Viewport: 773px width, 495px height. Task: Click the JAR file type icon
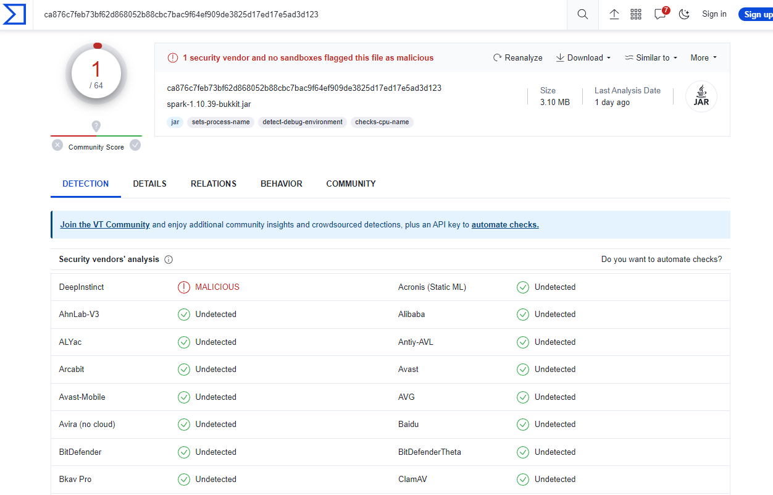click(x=701, y=96)
